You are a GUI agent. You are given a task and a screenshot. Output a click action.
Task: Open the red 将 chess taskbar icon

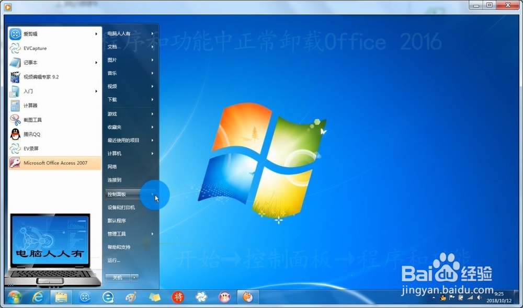(178, 296)
